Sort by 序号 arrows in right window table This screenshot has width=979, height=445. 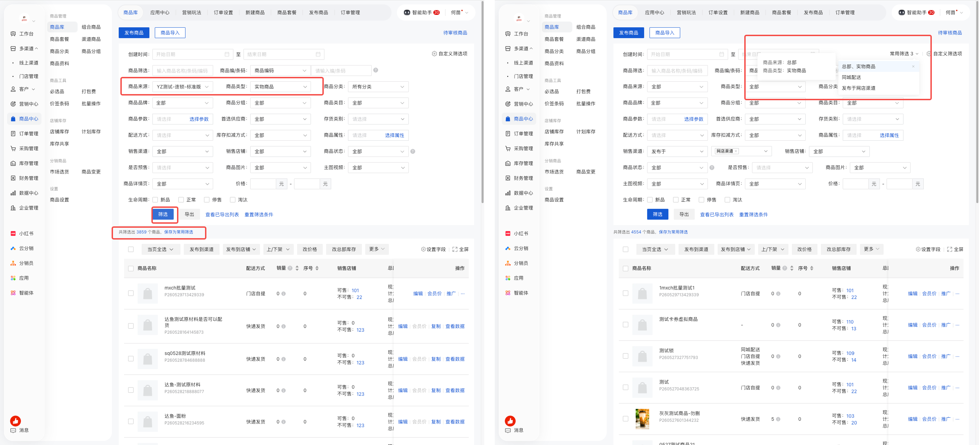(811, 268)
